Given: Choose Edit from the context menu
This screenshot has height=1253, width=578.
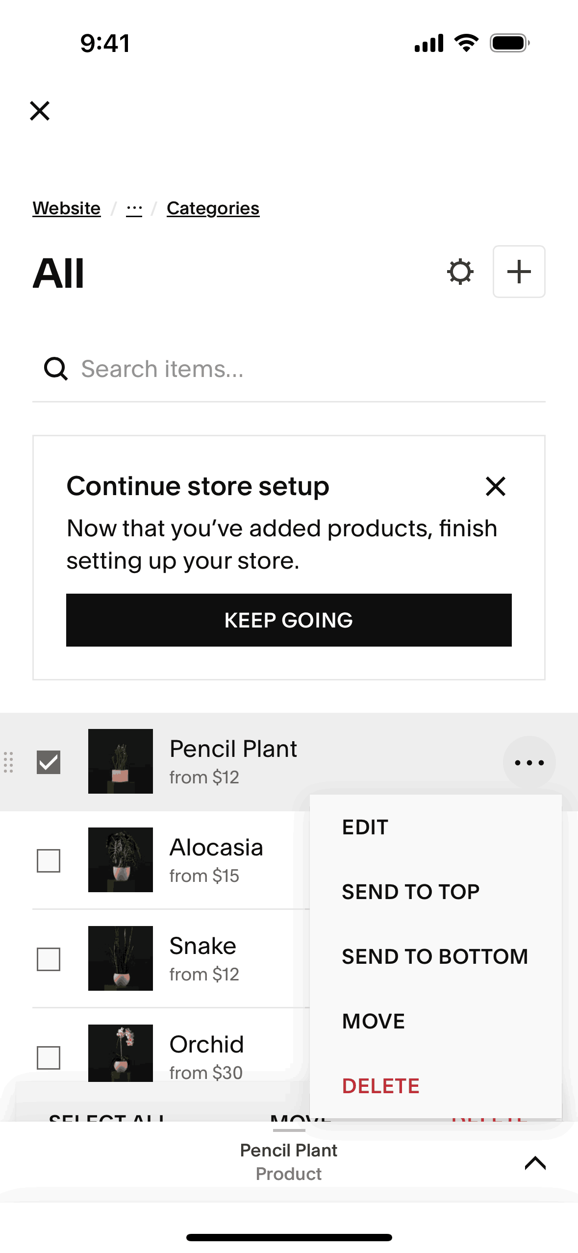Looking at the screenshot, I should [365, 827].
